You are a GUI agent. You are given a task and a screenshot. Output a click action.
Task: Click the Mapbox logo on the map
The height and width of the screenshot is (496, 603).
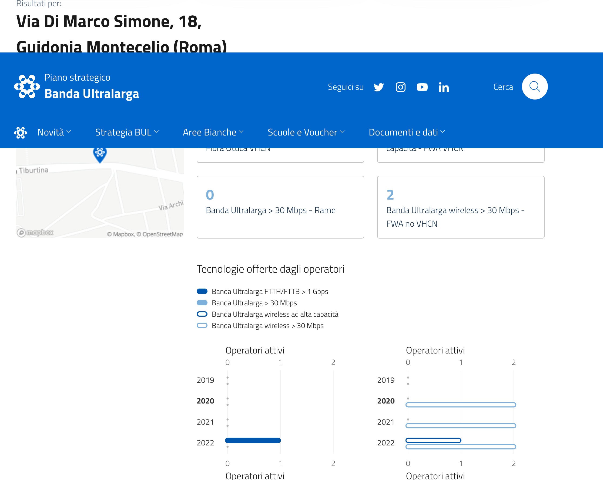(x=35, y=233)
